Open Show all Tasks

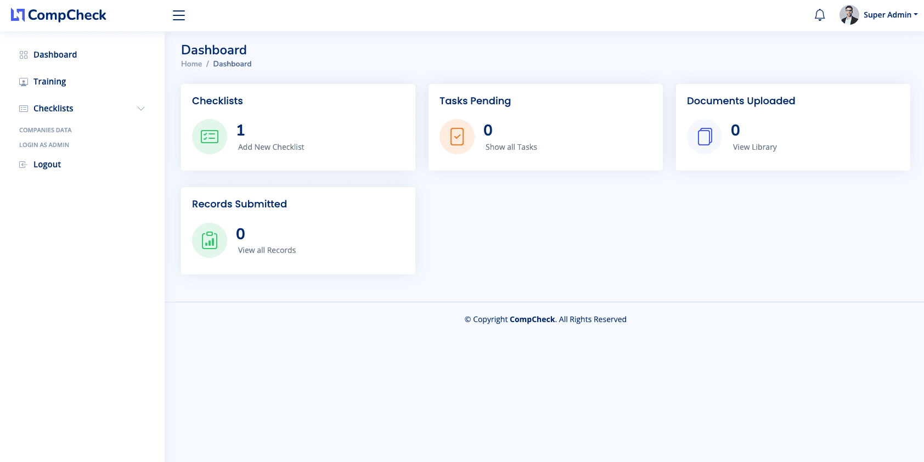(511, 147)
